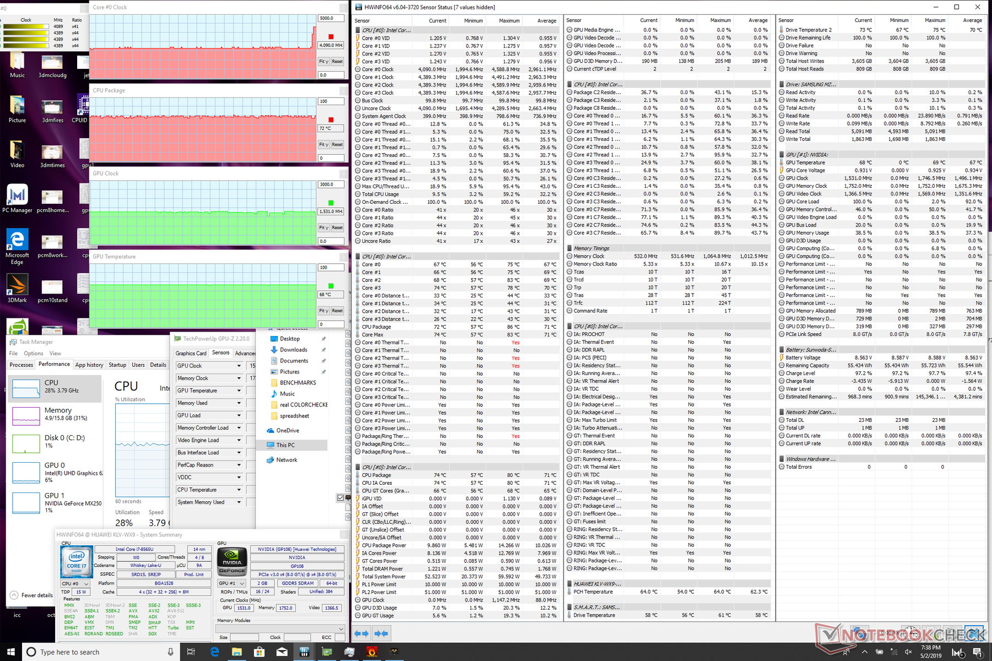Click Fit y on the GPU Clock graph
992x661 pixels.
(324, 227)
